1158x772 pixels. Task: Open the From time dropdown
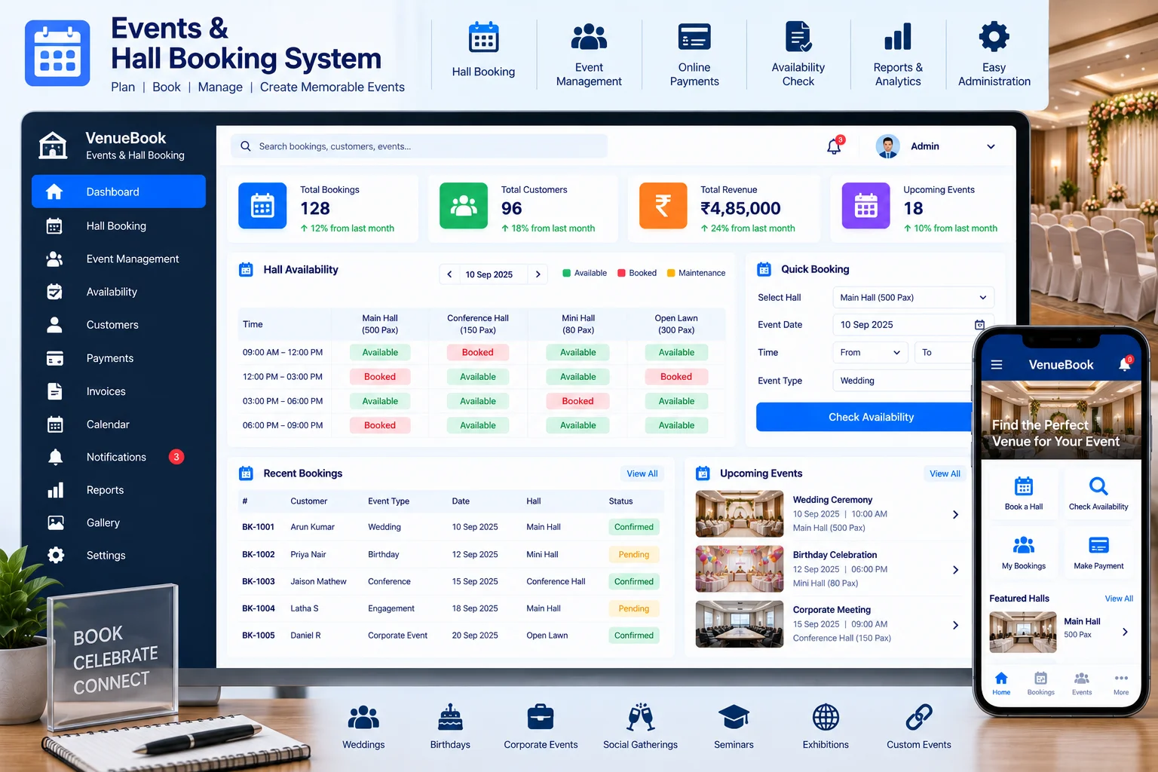(x=871, y=352)
